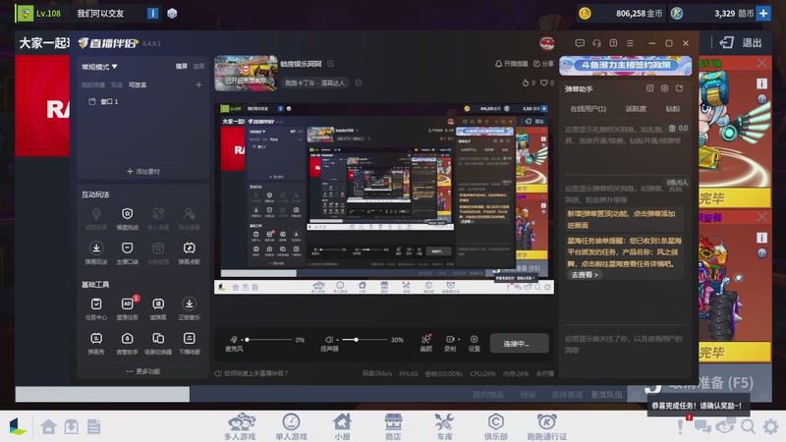Click the 去查看 link in task notice
This screenshot has width=786, height=442.
click(x=584, y=275)
